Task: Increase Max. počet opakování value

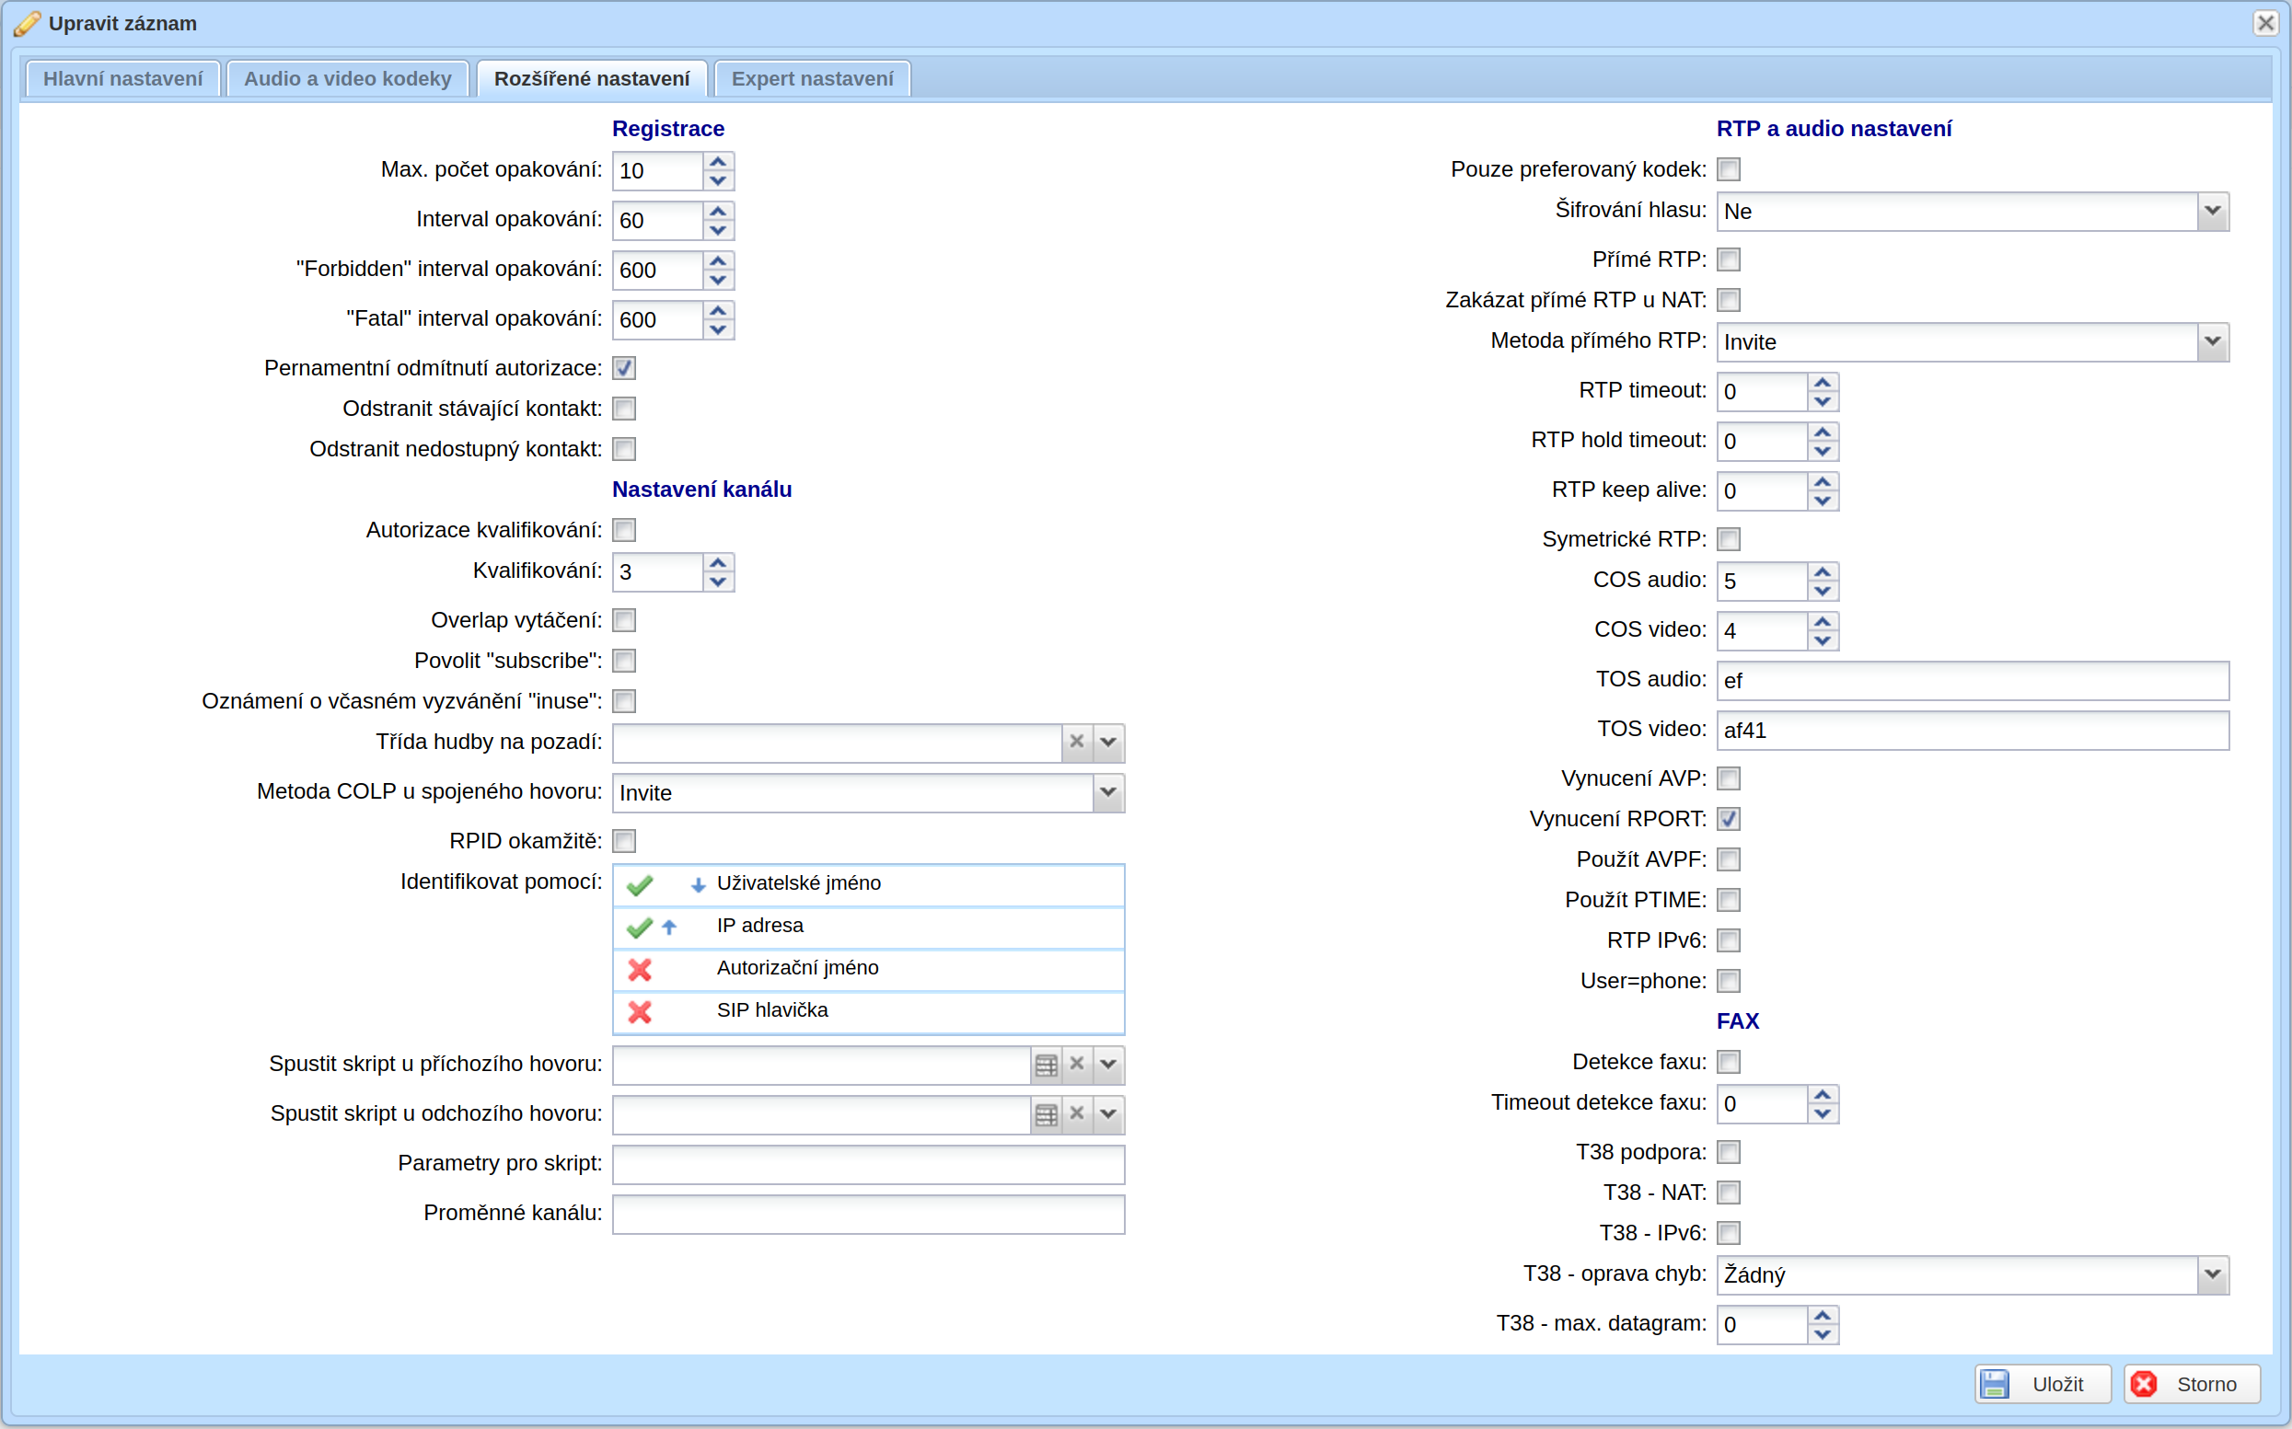Action: [x=718, y=162]
